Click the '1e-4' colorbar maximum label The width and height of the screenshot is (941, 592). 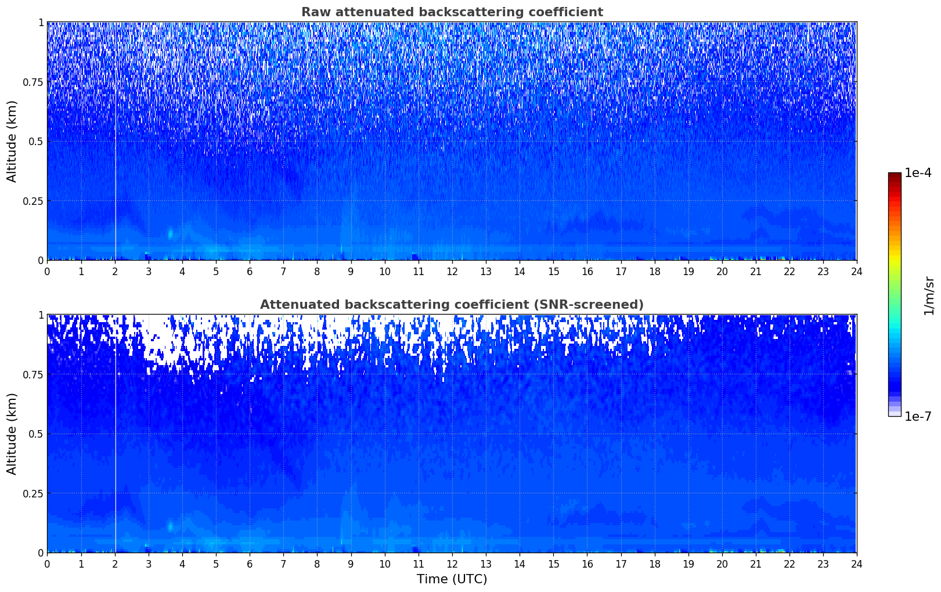(x=918, y=174)
